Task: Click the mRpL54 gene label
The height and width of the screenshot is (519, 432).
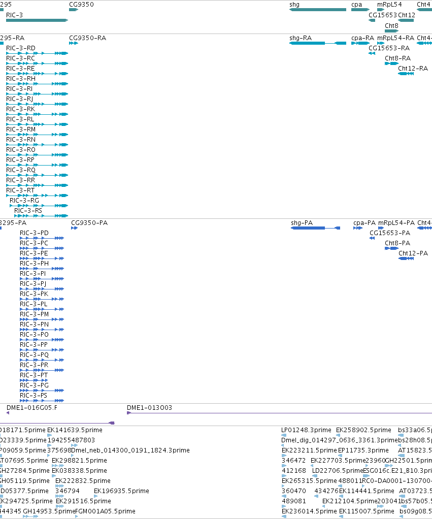Action: point(389,4)
